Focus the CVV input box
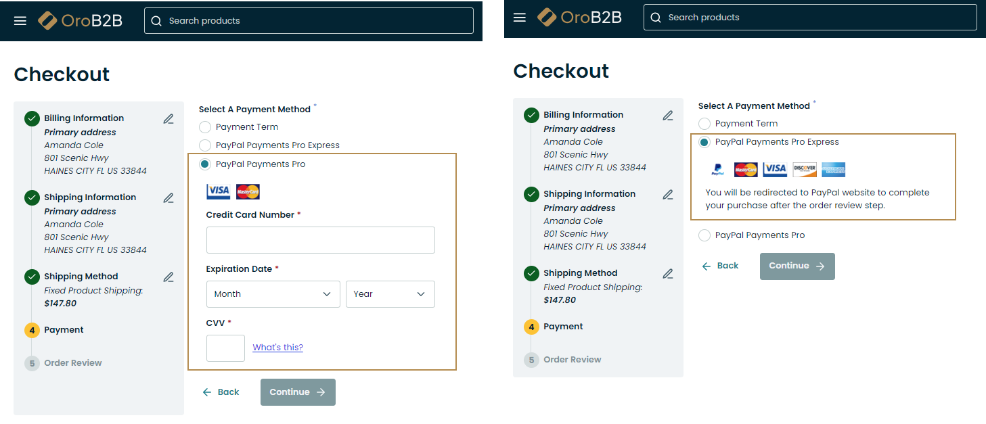This screenshot has height=424, width=986. pos(225,348)
